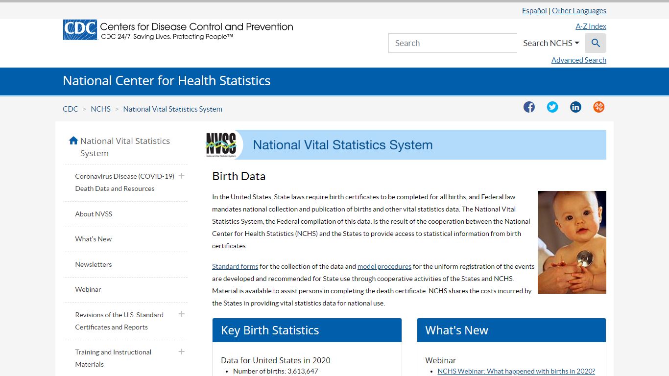Open Training and Instructional Materials

(113, 358)
